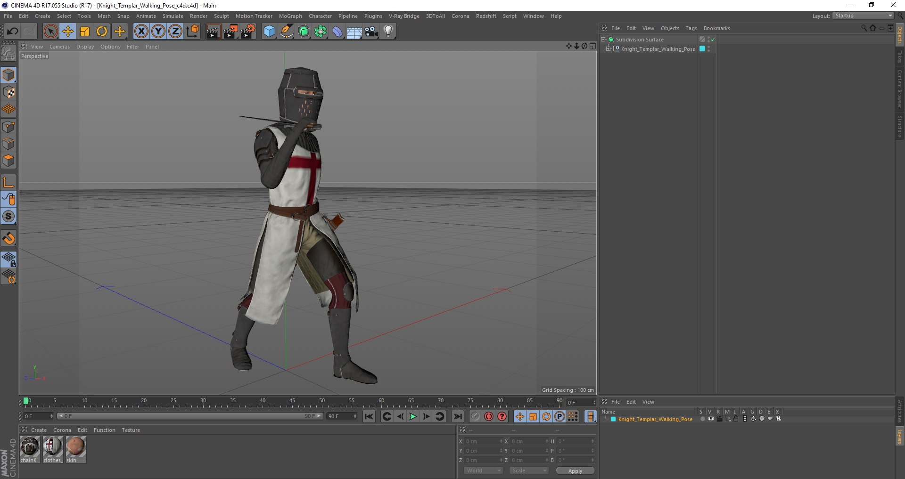Open the World coordinate dropdown
The width and height of the screenshot is (905, 479).
coord(483,471)
